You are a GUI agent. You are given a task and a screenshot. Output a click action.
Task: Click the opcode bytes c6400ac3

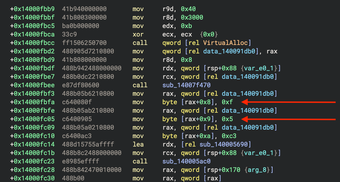(x=77, y=136)
